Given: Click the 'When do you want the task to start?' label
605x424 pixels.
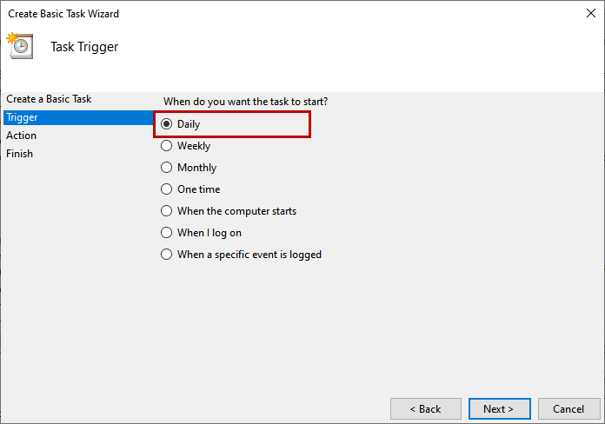Looking at the screenshot, I should tap(246, 102).
